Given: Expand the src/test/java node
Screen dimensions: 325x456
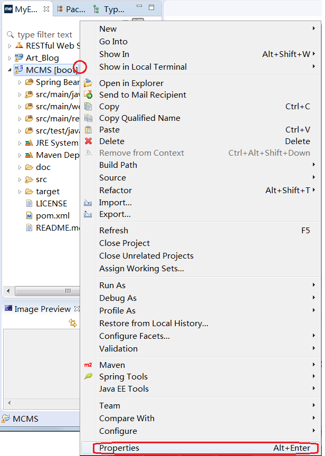Looking at the screenshot, I should (x=20, y=131).
